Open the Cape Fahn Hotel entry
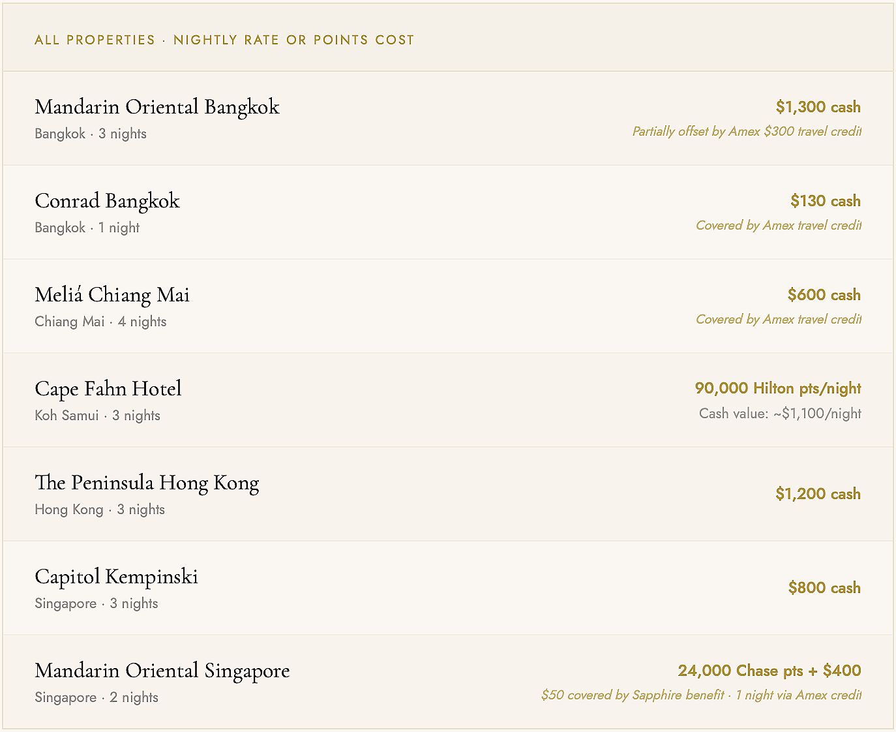The image size is (896, 732). point(448,400)
